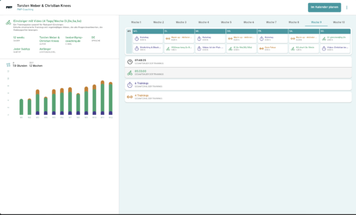Go to the Woche 5 tab
The height and width of the screenshot is (215, 356).
click(226, 22)
